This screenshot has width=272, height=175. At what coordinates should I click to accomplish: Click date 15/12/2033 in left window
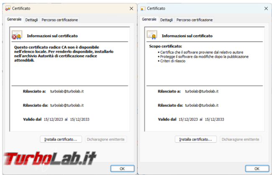80,119
